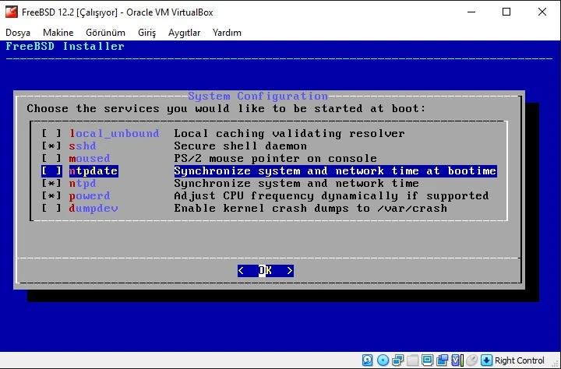Screen dimensions: 561x369
Task: Click 'Enable kernel crash dumps to /var/crash'
Action: point(311,209)
